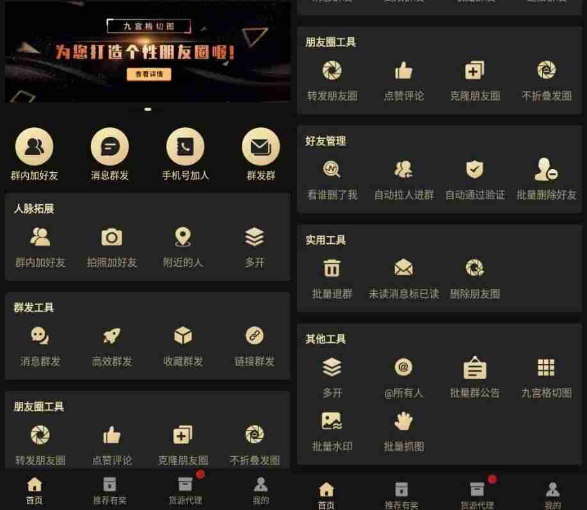Open 附近的人 location pin tool

click(x=183, y=237)
